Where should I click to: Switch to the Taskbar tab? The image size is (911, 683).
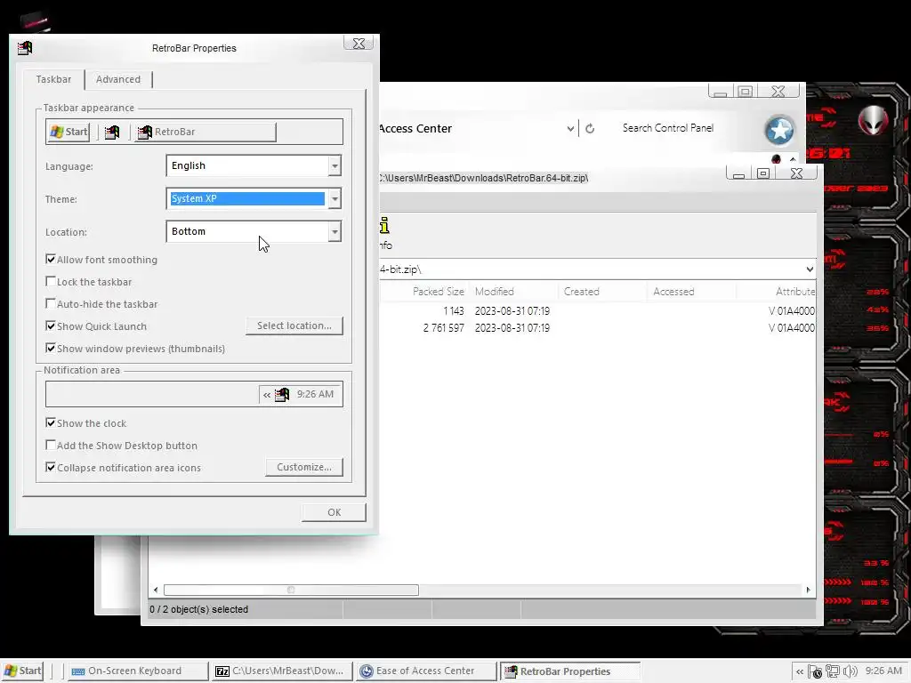53,79
